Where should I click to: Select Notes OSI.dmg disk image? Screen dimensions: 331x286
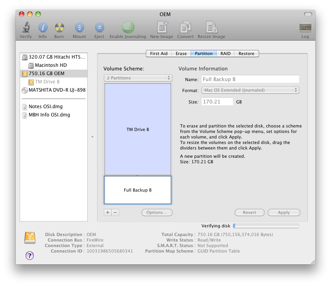coord(53,107)
